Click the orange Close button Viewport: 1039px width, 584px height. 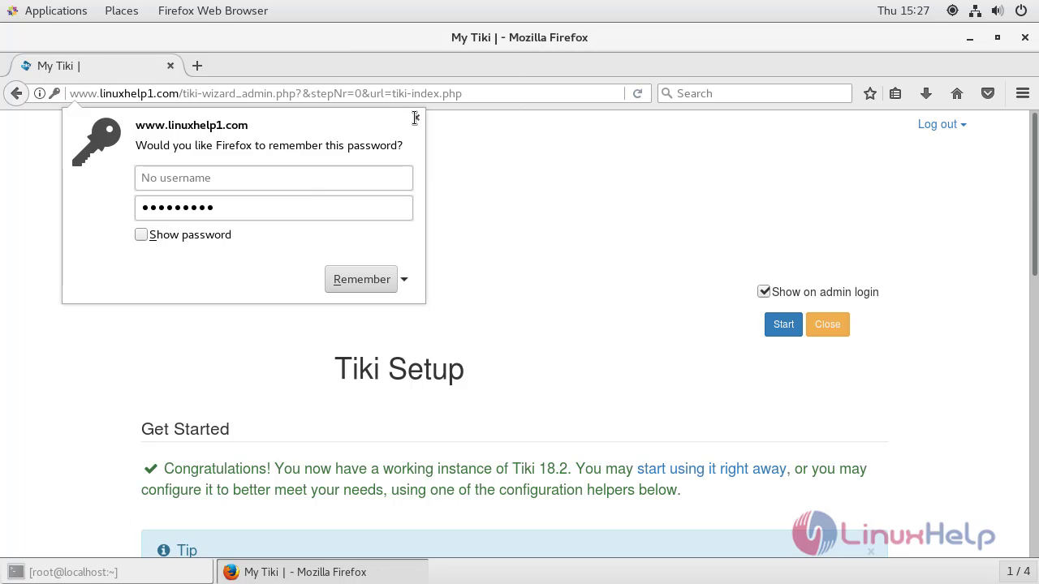click(x=827, y=324)
